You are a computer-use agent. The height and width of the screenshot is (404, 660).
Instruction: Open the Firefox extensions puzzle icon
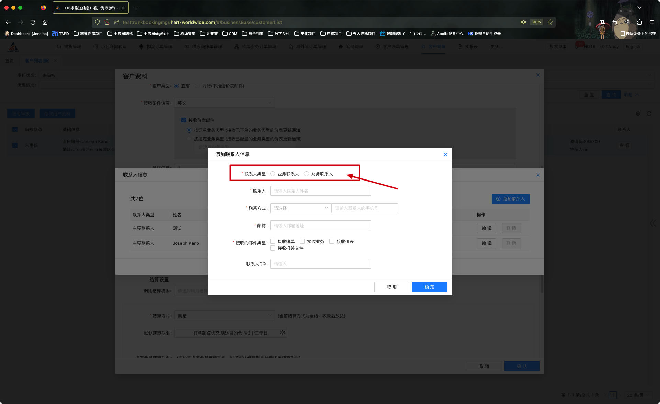tap(639, 22)
